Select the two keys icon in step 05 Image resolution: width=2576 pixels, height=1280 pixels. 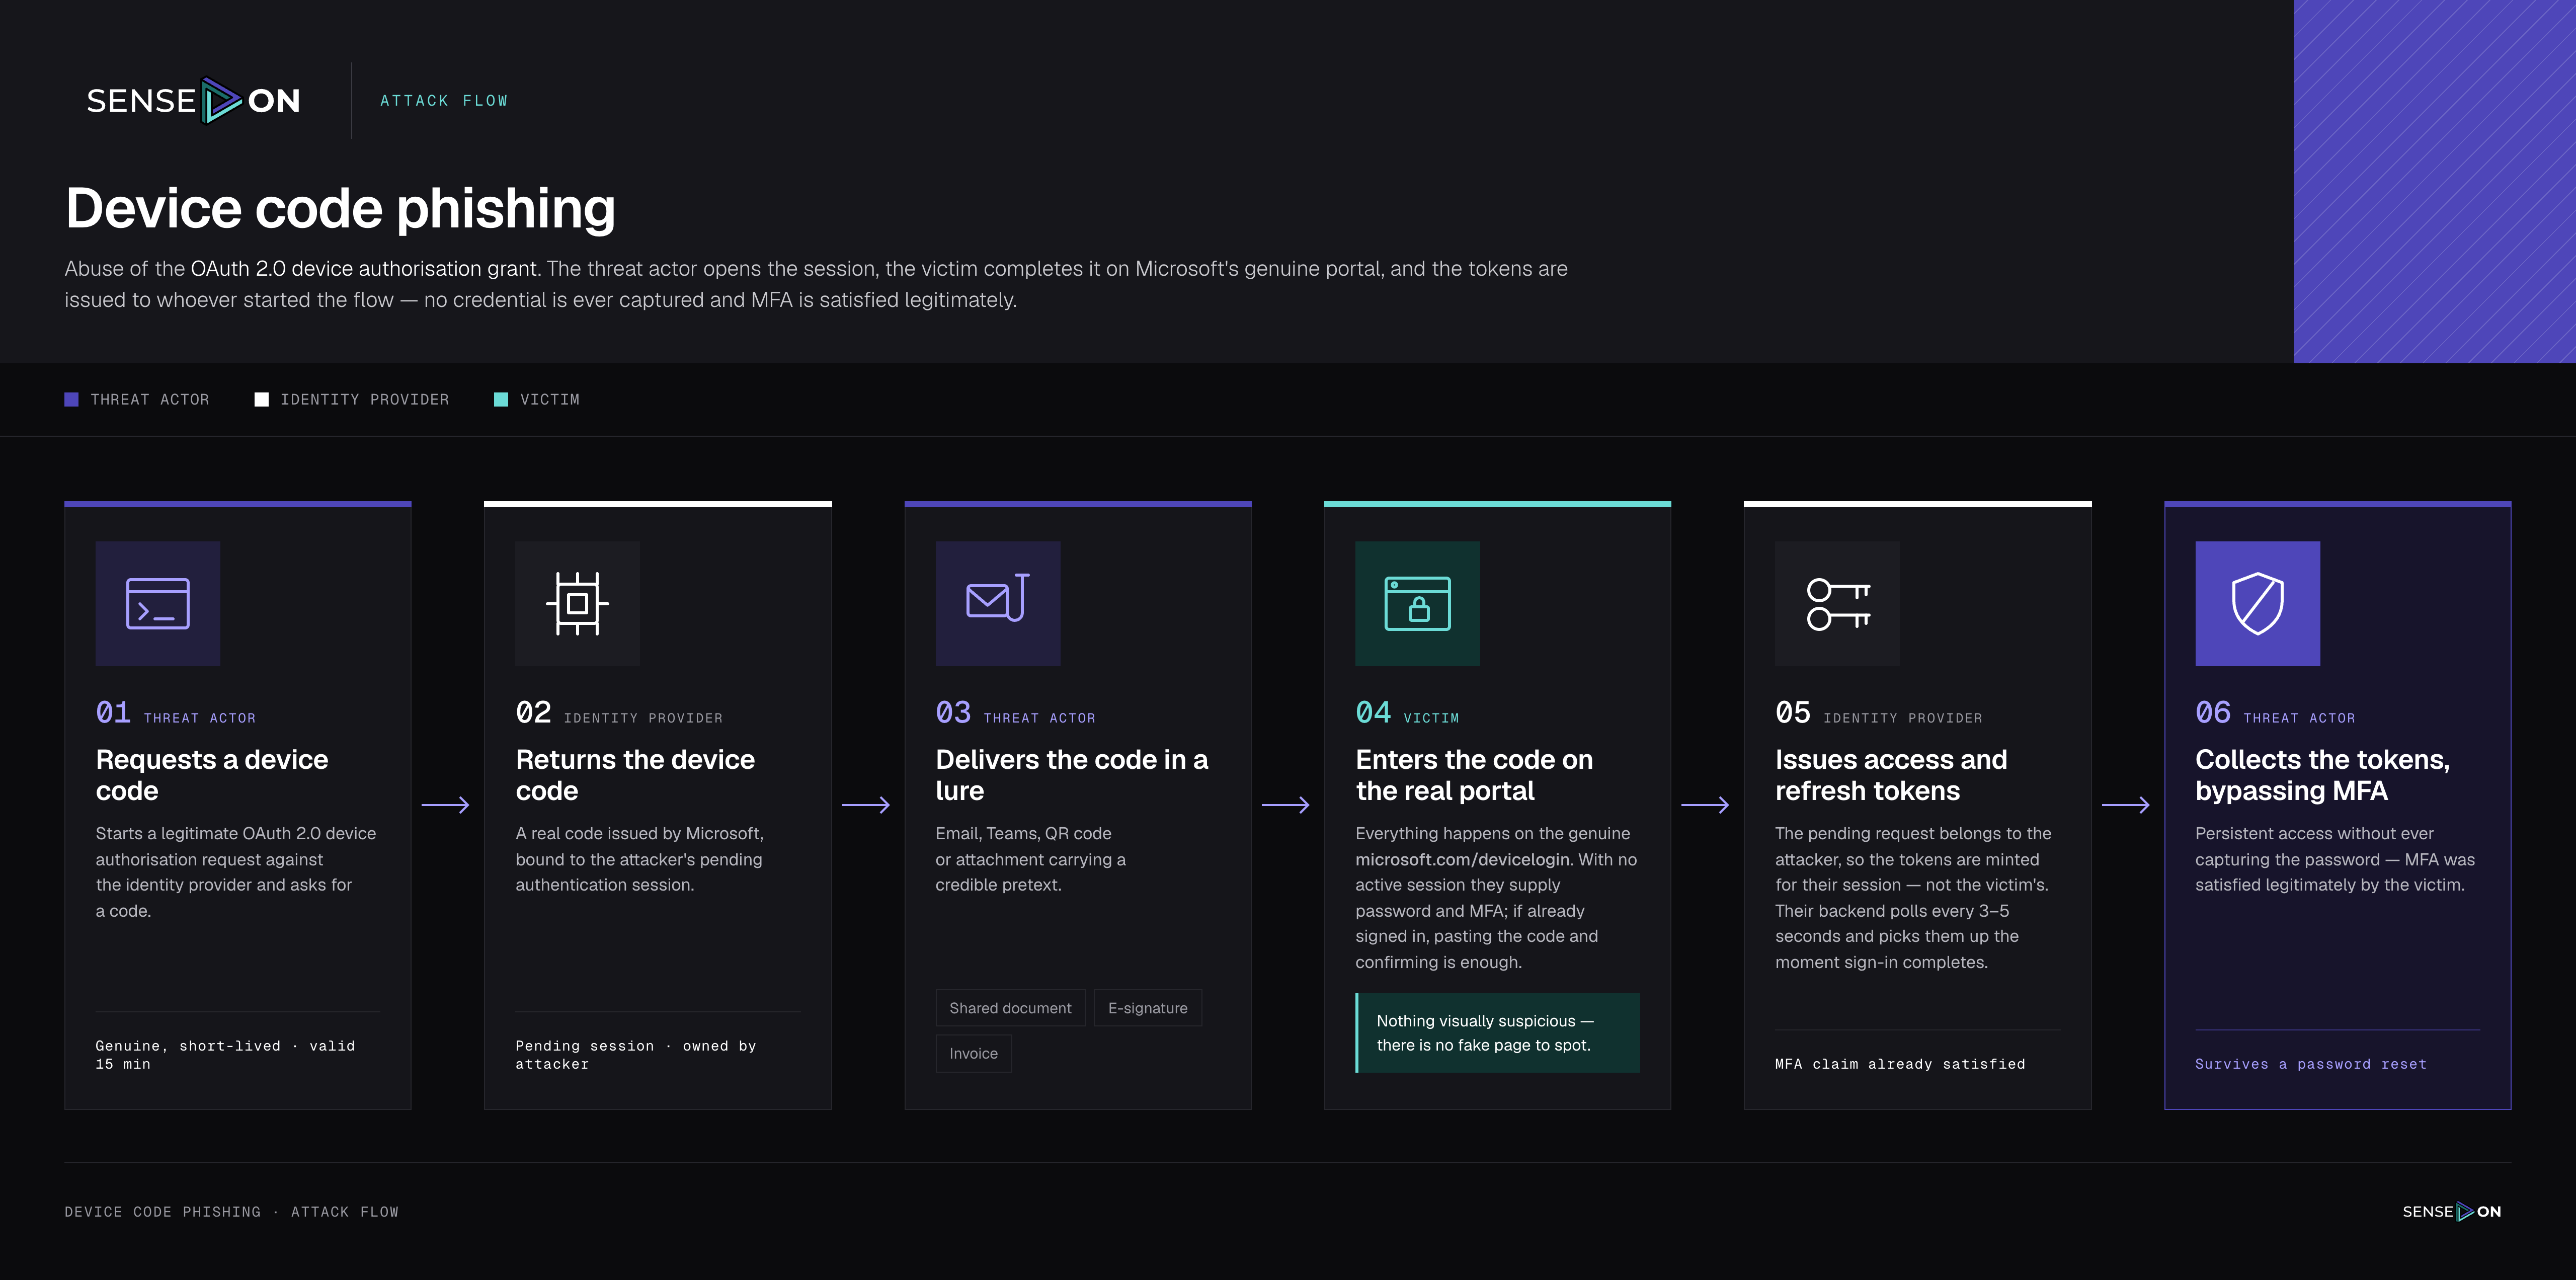[x=1837, y=604]
